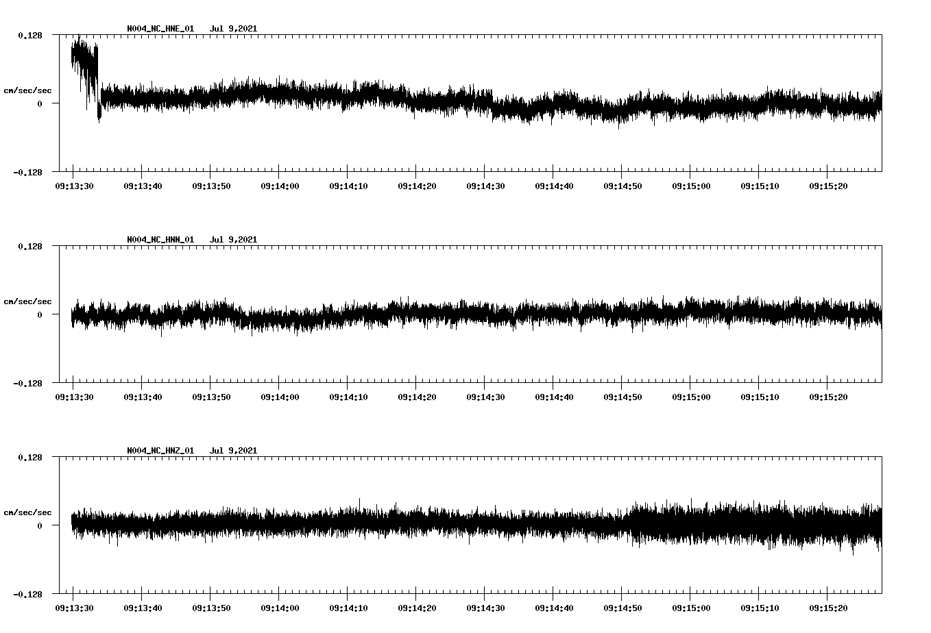
Task: Click the -0.128 lower limit on the HNN axis
Action: click(x=27, y=383)
